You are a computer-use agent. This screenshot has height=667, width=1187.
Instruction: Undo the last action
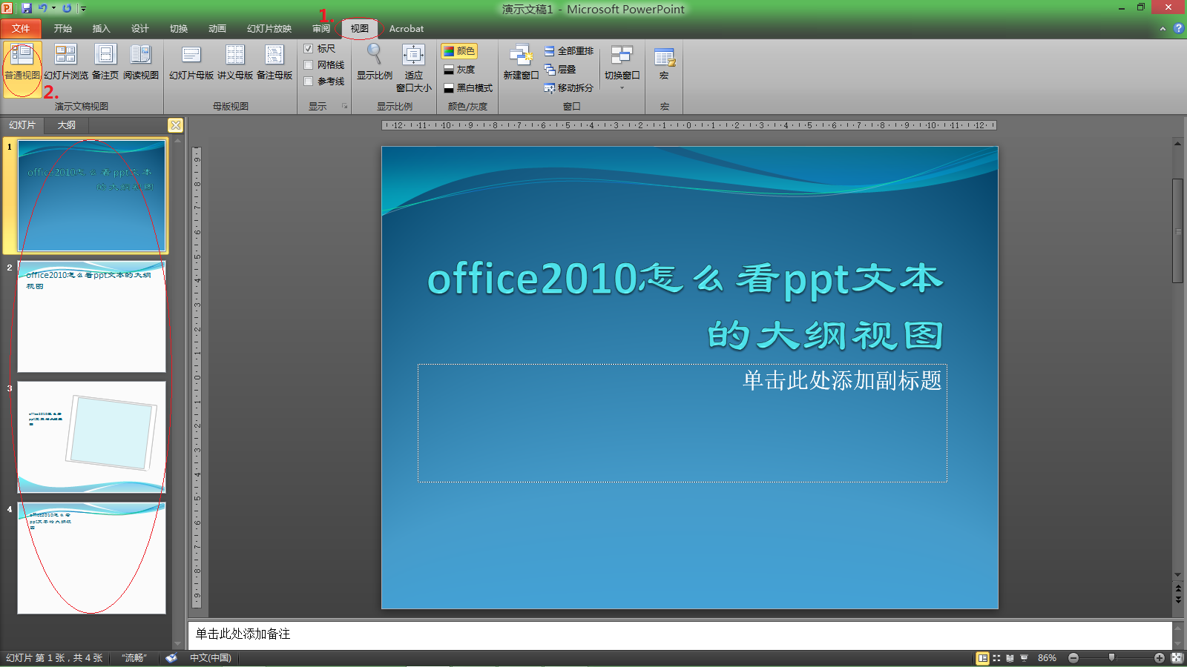point(43,8)
